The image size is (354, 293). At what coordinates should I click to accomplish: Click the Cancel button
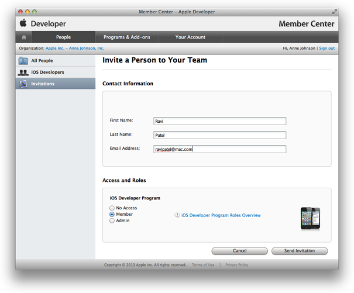coord(239,251)
